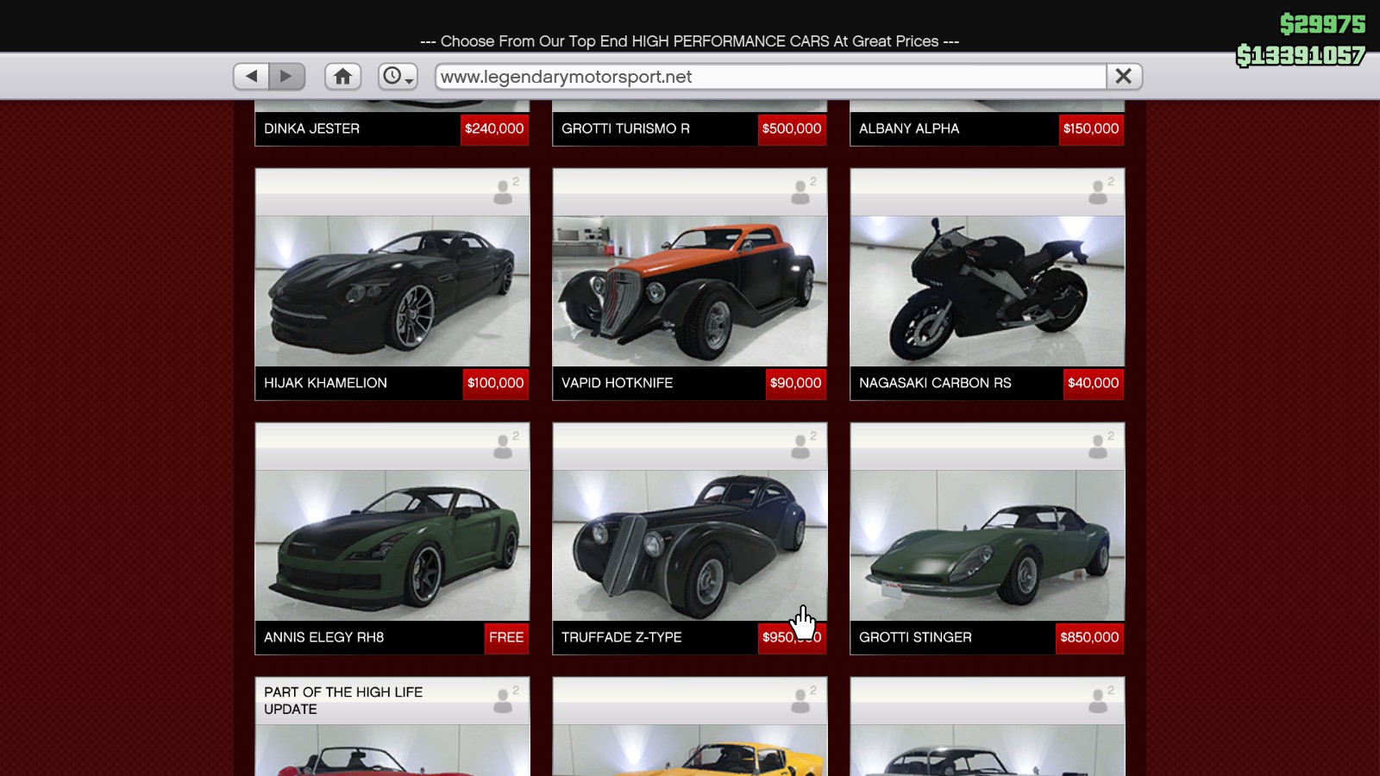Viewport: 1380px width, 776px height.
Task: Open the Grotti Stinger listing name
Action: click(915, 637)
